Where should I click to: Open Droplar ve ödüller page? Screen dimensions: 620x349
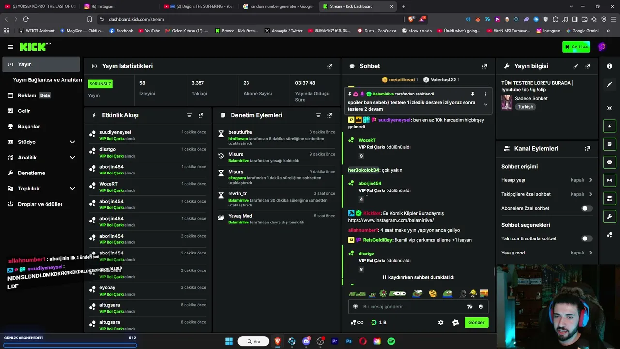click(41, 204)
